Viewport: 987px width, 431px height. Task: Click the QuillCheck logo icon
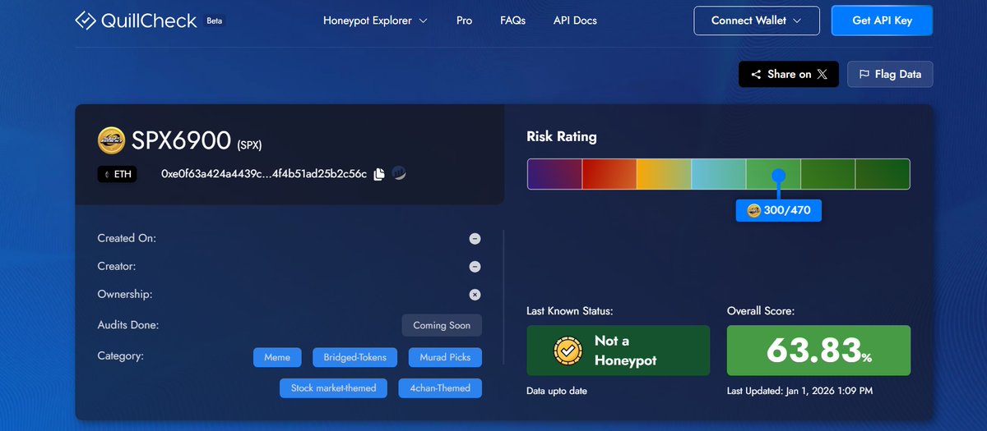click(x=85, y=21)
